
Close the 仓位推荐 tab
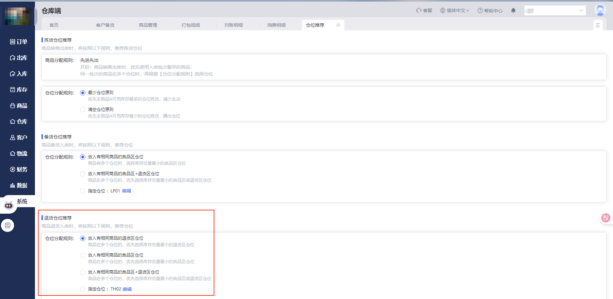(338, 25)
